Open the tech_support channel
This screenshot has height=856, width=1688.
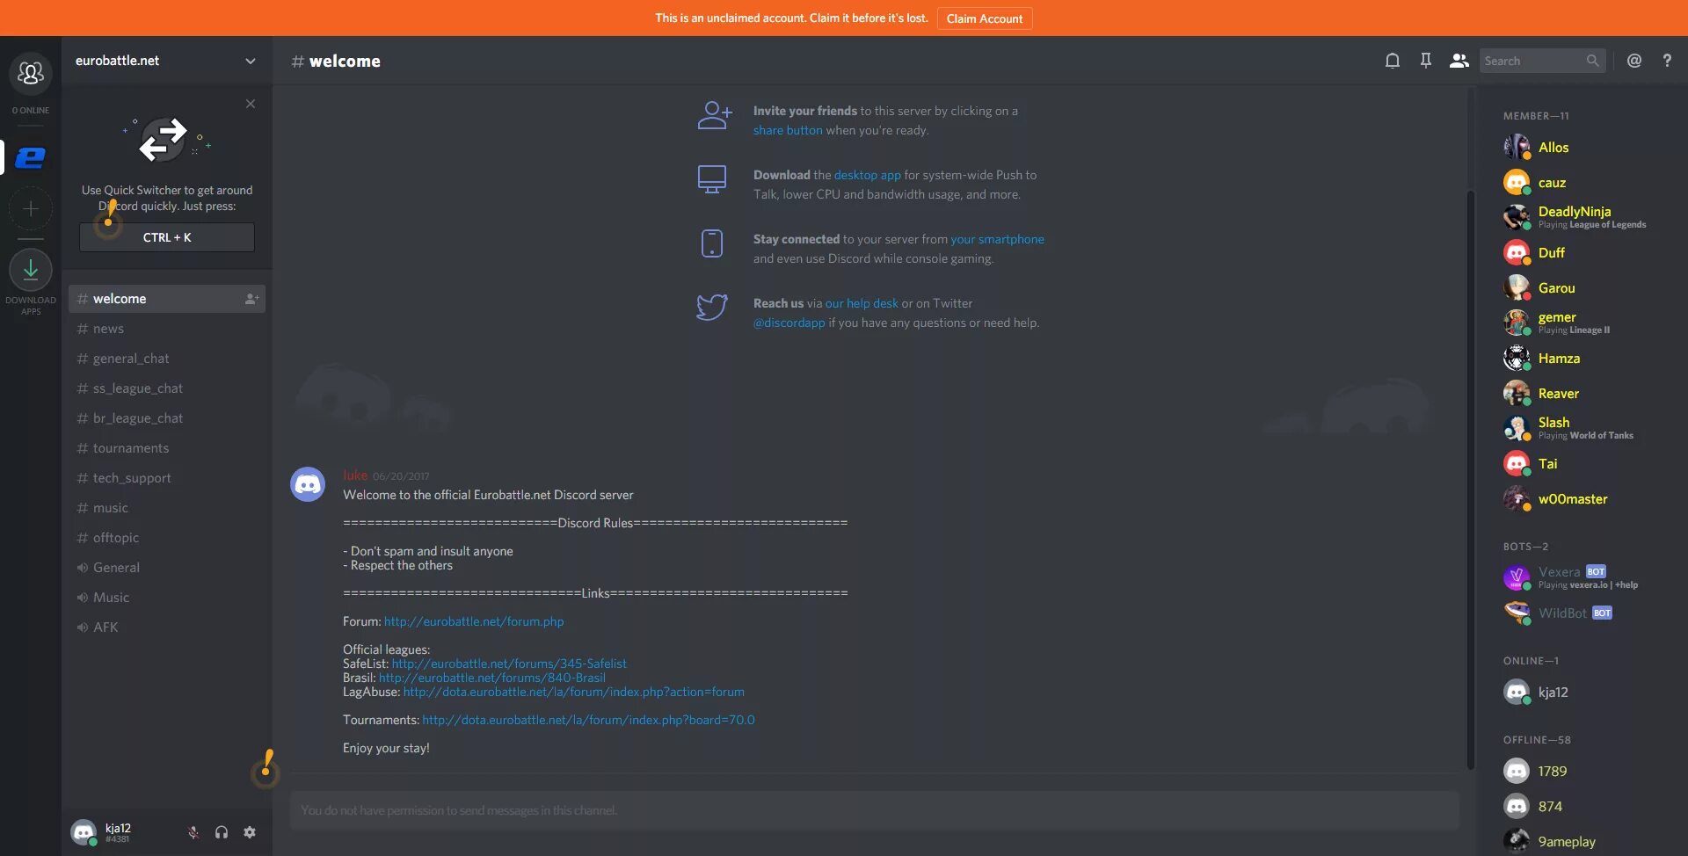click(167, 478)
